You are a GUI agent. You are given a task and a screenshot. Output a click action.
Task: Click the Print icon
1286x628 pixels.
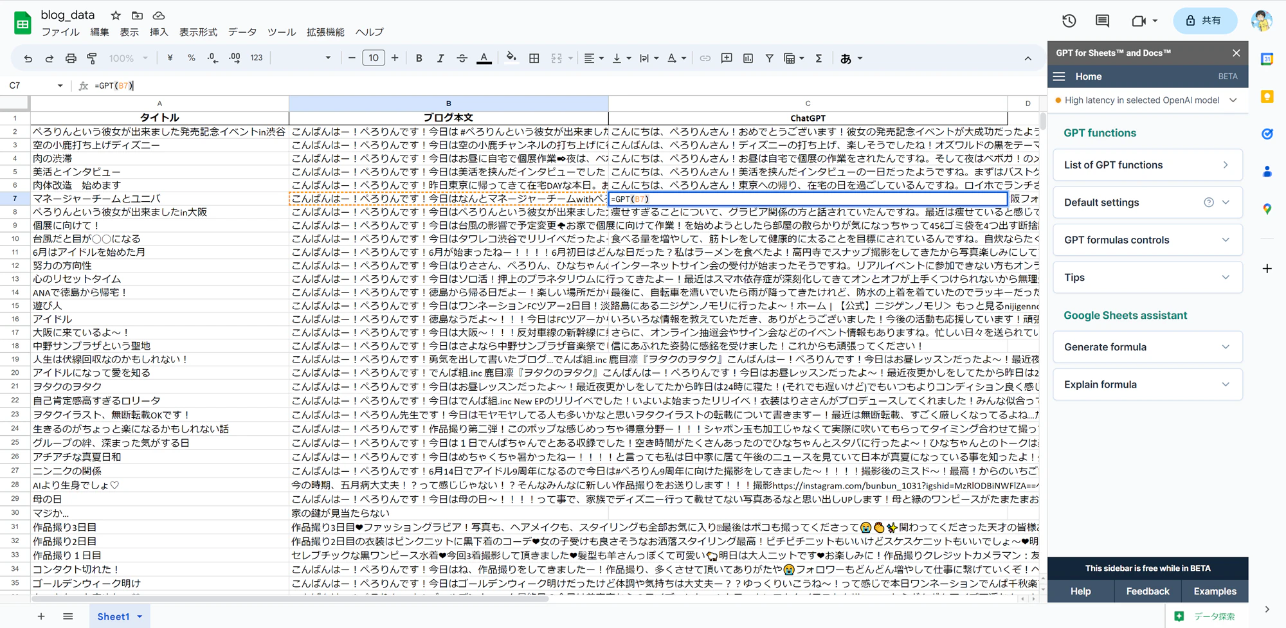click(x=71, y=58)
